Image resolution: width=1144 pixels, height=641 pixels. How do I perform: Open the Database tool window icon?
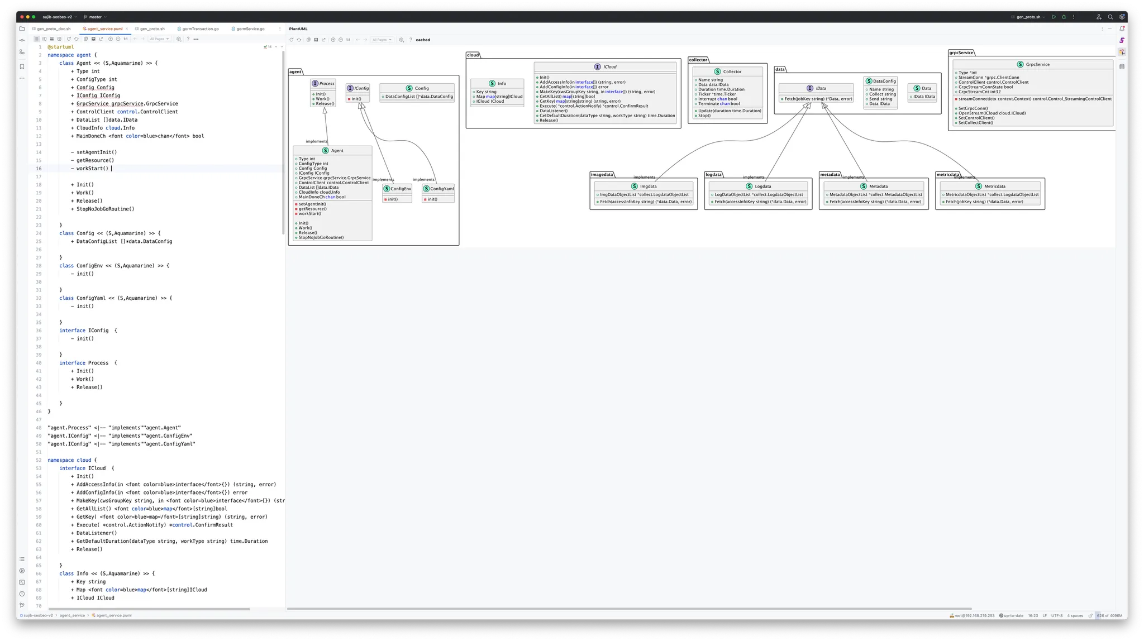click(1122, 66)
